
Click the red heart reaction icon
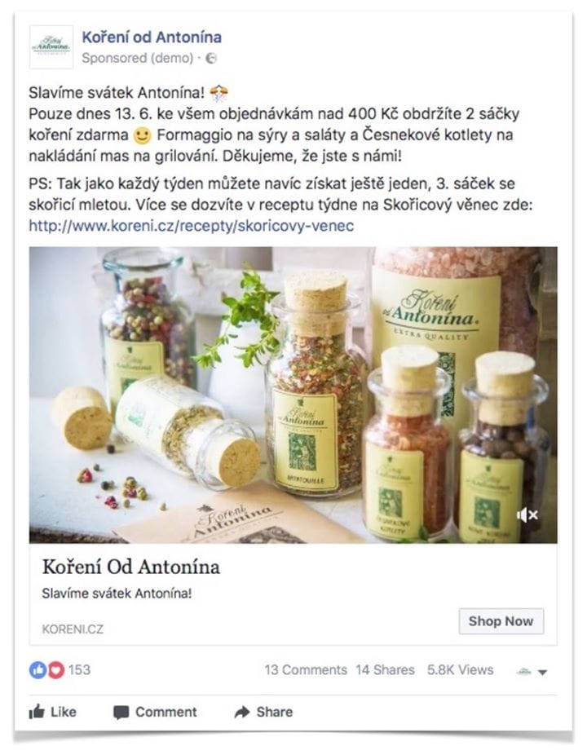click(x=56, y=669)
